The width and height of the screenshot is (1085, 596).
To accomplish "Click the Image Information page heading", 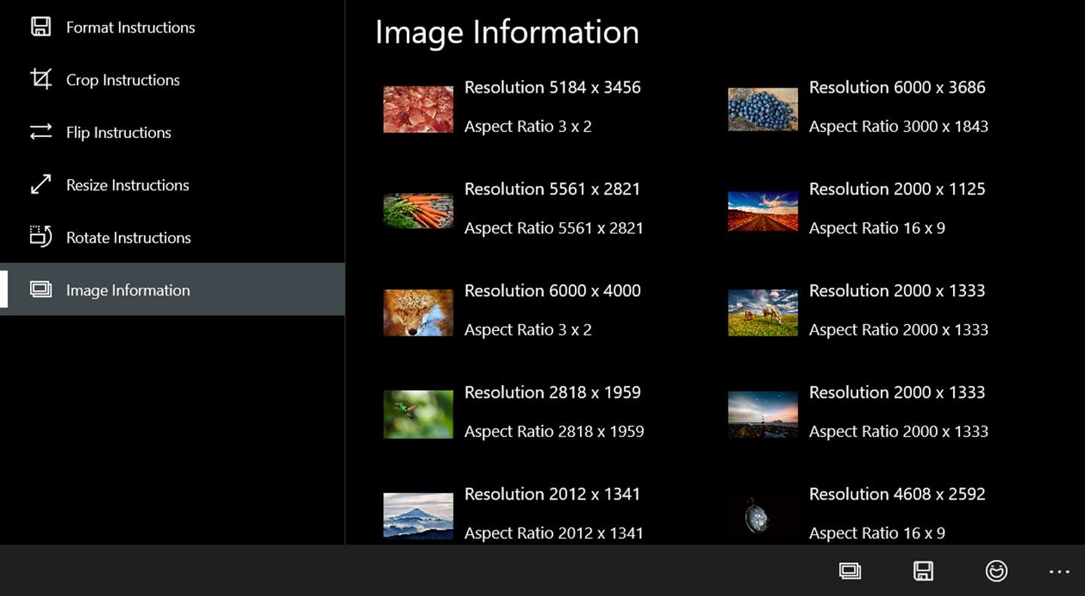I will click(507, 32).
